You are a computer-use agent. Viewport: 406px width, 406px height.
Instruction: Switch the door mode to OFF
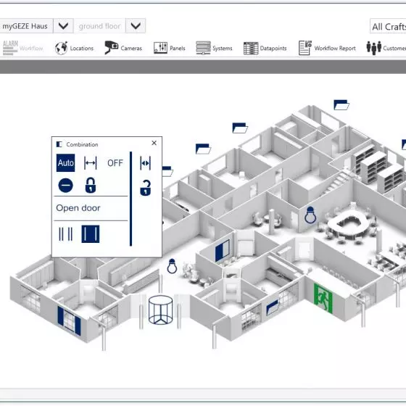115,163
